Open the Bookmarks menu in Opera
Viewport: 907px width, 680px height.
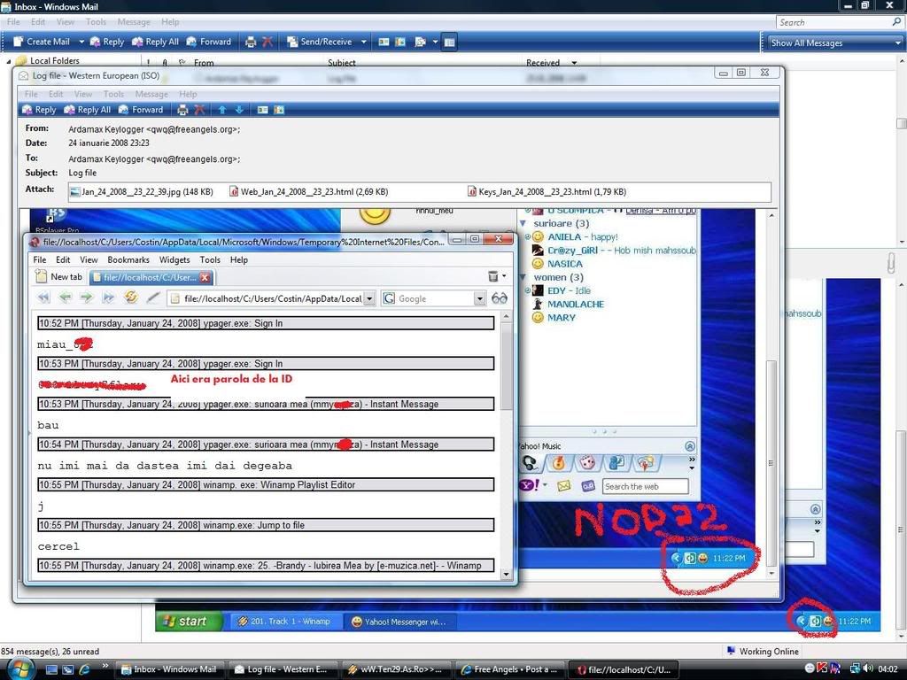click(128, 259)
